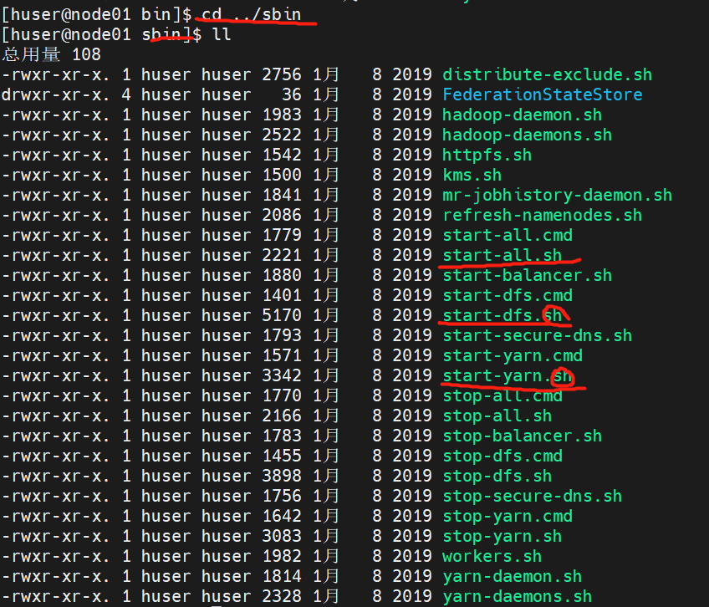Image resolution: width=709 pixels, height=607 pixels.
Task: Click the distribute-exclude.sh filename
Action: coord(547,74)
